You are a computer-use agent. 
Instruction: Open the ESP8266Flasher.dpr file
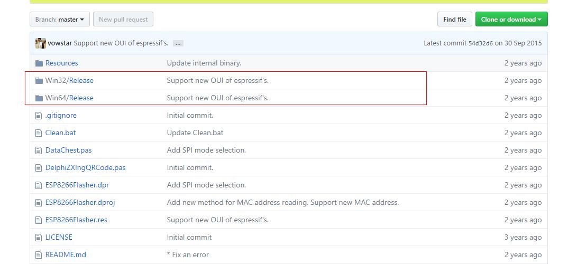tap(77, 185)
